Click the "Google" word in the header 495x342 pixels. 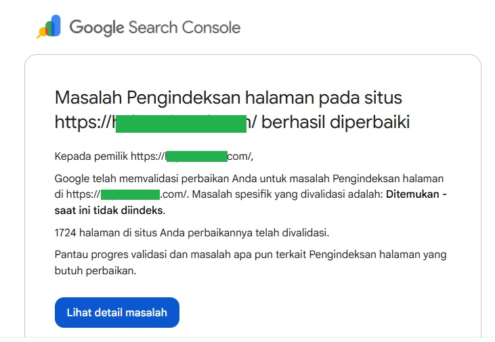click(x=96, y=28)
